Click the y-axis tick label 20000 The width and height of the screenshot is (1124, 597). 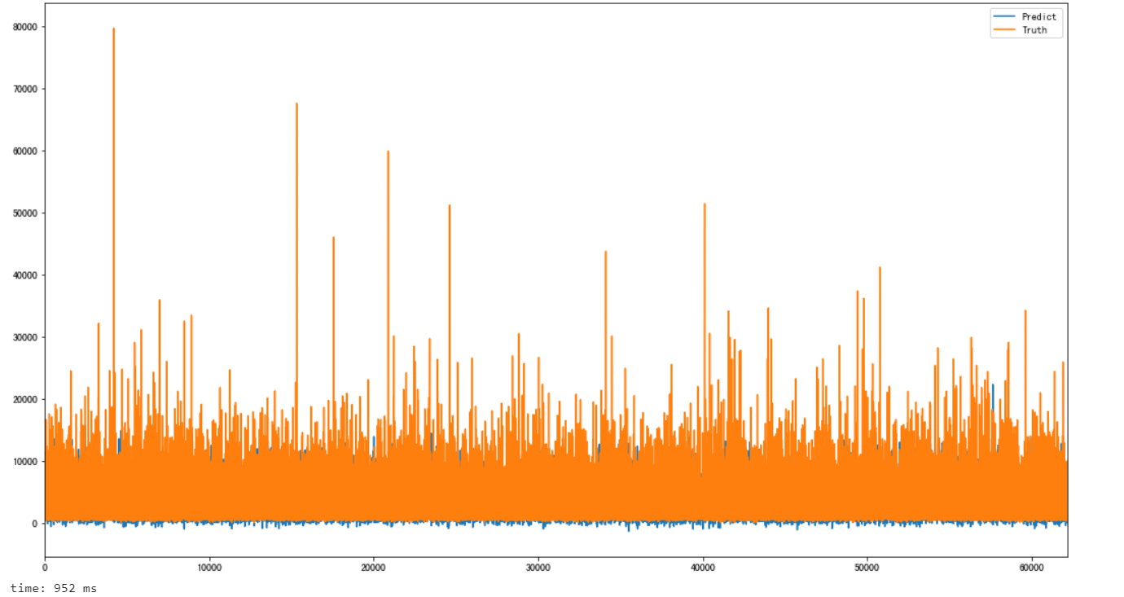click(24, 400)
